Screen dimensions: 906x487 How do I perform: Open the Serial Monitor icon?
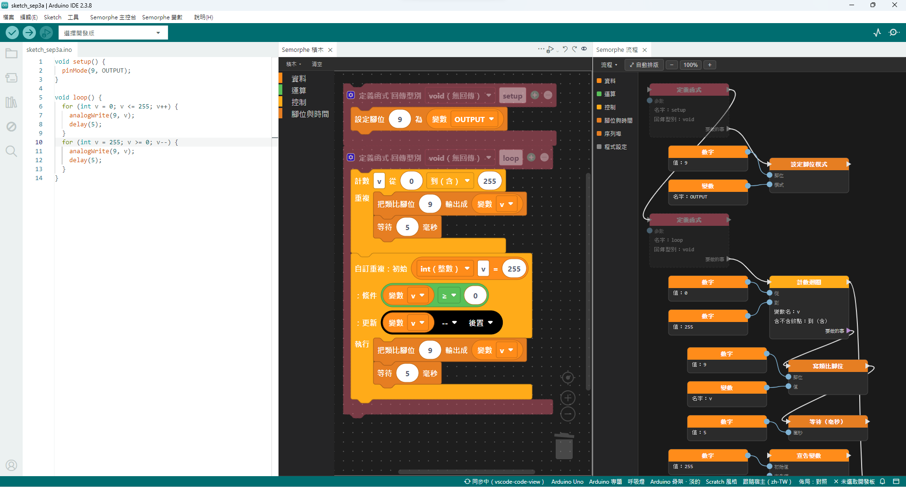click(894, 33)
